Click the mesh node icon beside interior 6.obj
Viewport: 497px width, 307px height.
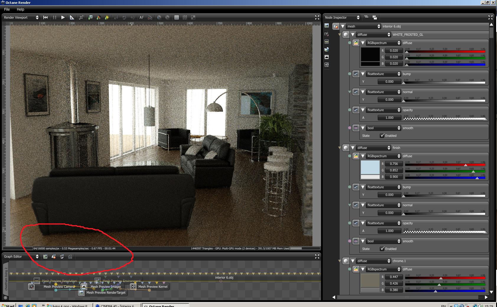336,26
